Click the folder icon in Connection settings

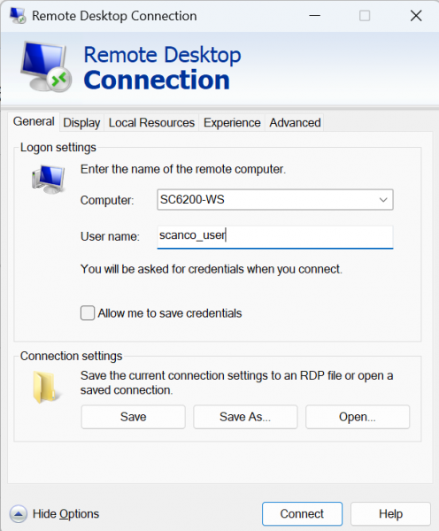click(47, 387)
